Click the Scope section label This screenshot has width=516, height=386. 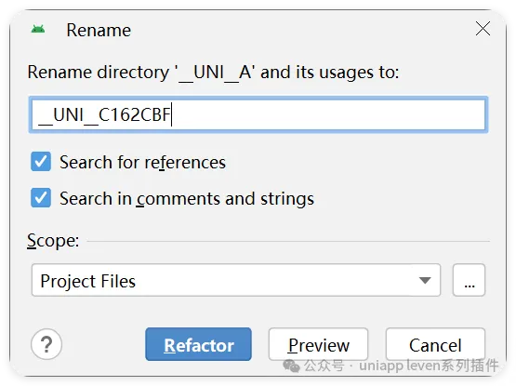point(53,241)
